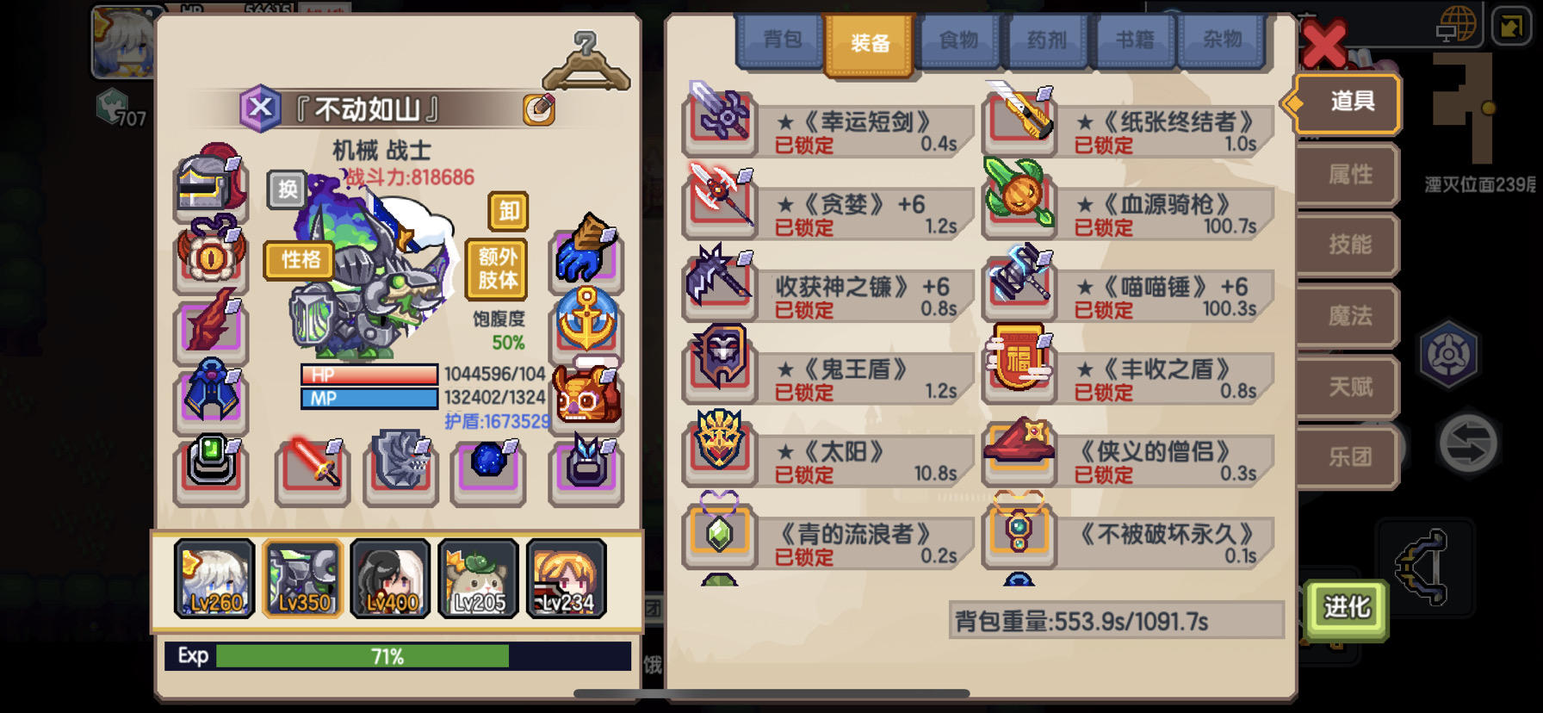Close the inventory with the red X

[x=1323, y=45]
